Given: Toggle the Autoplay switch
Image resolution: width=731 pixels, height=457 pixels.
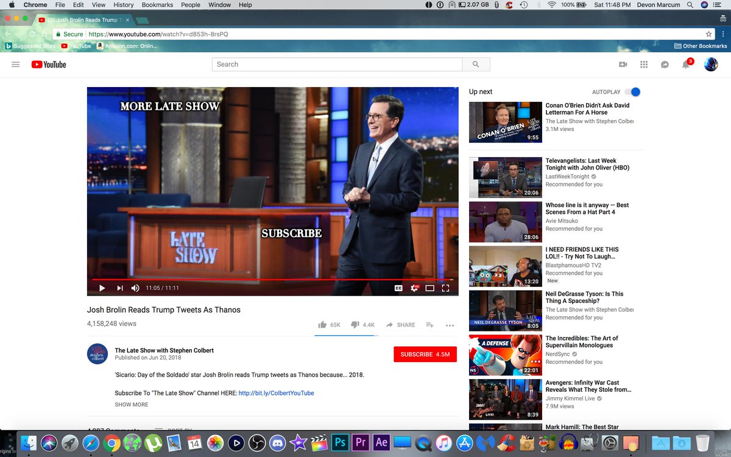Looking at the screenshot, I should pos(633,92).
